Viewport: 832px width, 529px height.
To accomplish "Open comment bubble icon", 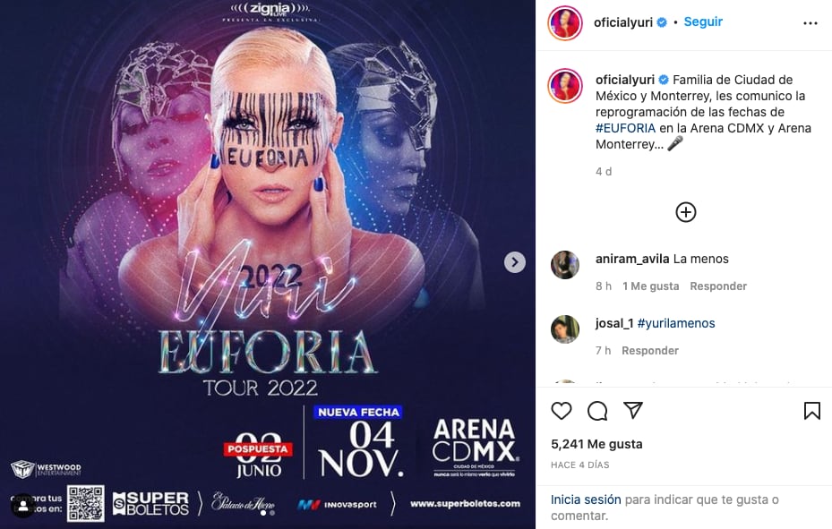I will [x=597, y=411].
